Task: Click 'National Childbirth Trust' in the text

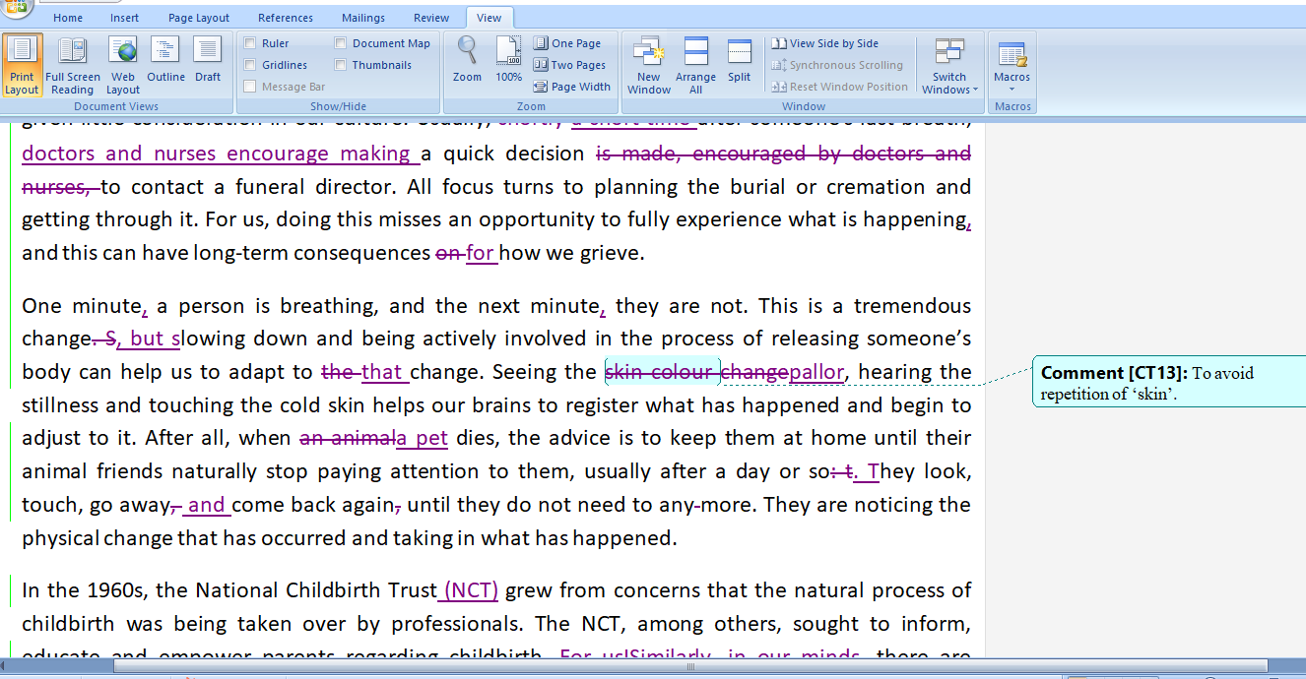Action: [316, 590]
